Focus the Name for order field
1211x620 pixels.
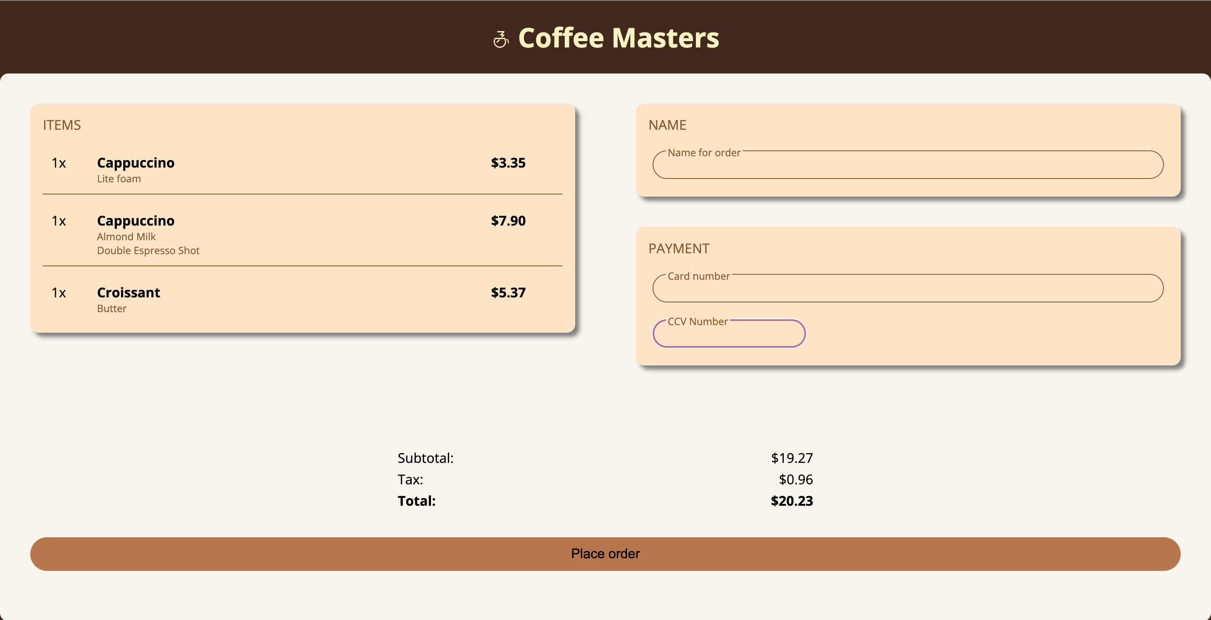907,166
